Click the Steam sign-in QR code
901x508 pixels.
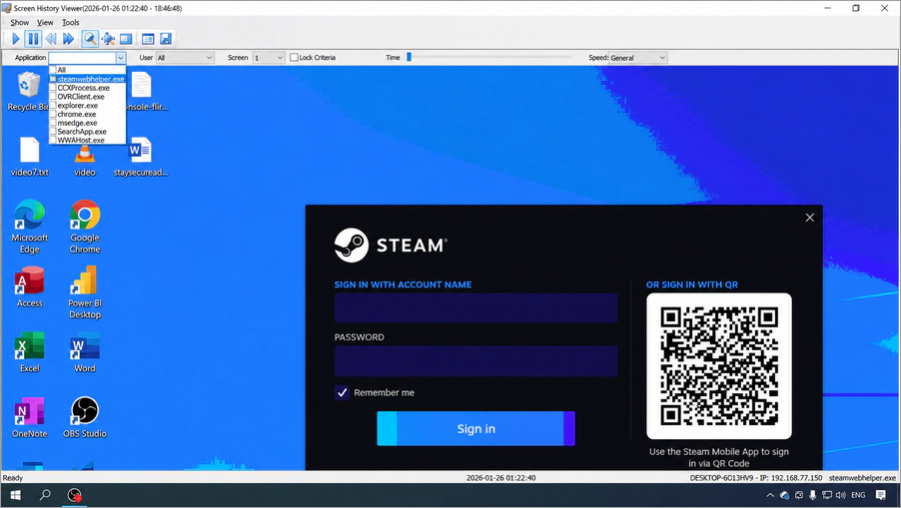(x=719, y=366)
